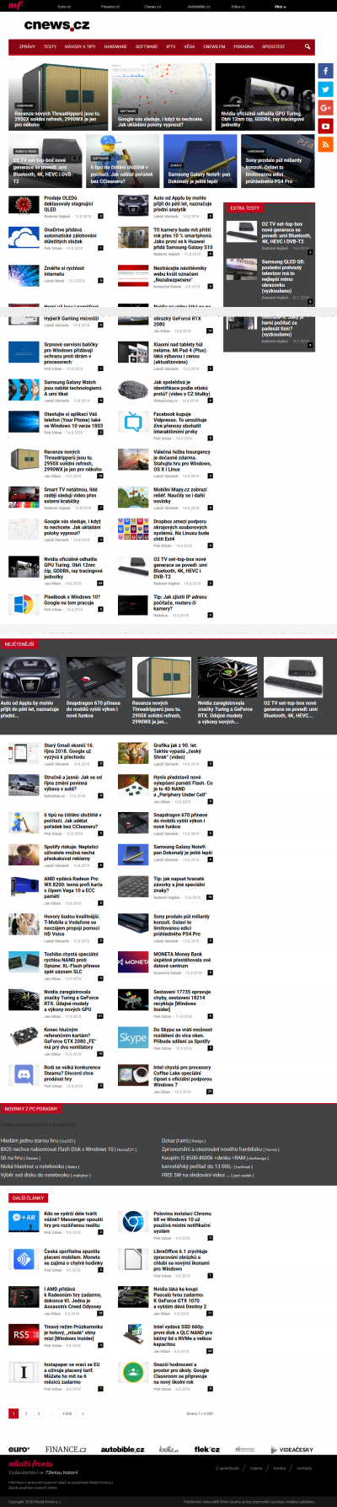Image resolution: width=337 pixels, height=1507 pixels.
Task: Go to pagination page 2
Action: pos(26,1413)
